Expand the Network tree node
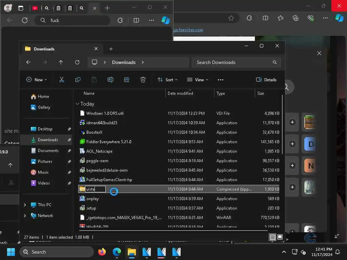Image resolution: width=347 pixels, height=260 pixels. 25,216
